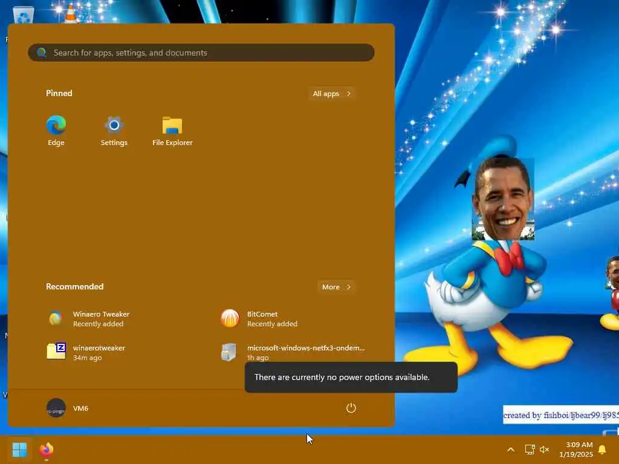The width and height of the screenshot is (619, 464).
Task: Click the power button in Start menu
Action: [351, 408]
